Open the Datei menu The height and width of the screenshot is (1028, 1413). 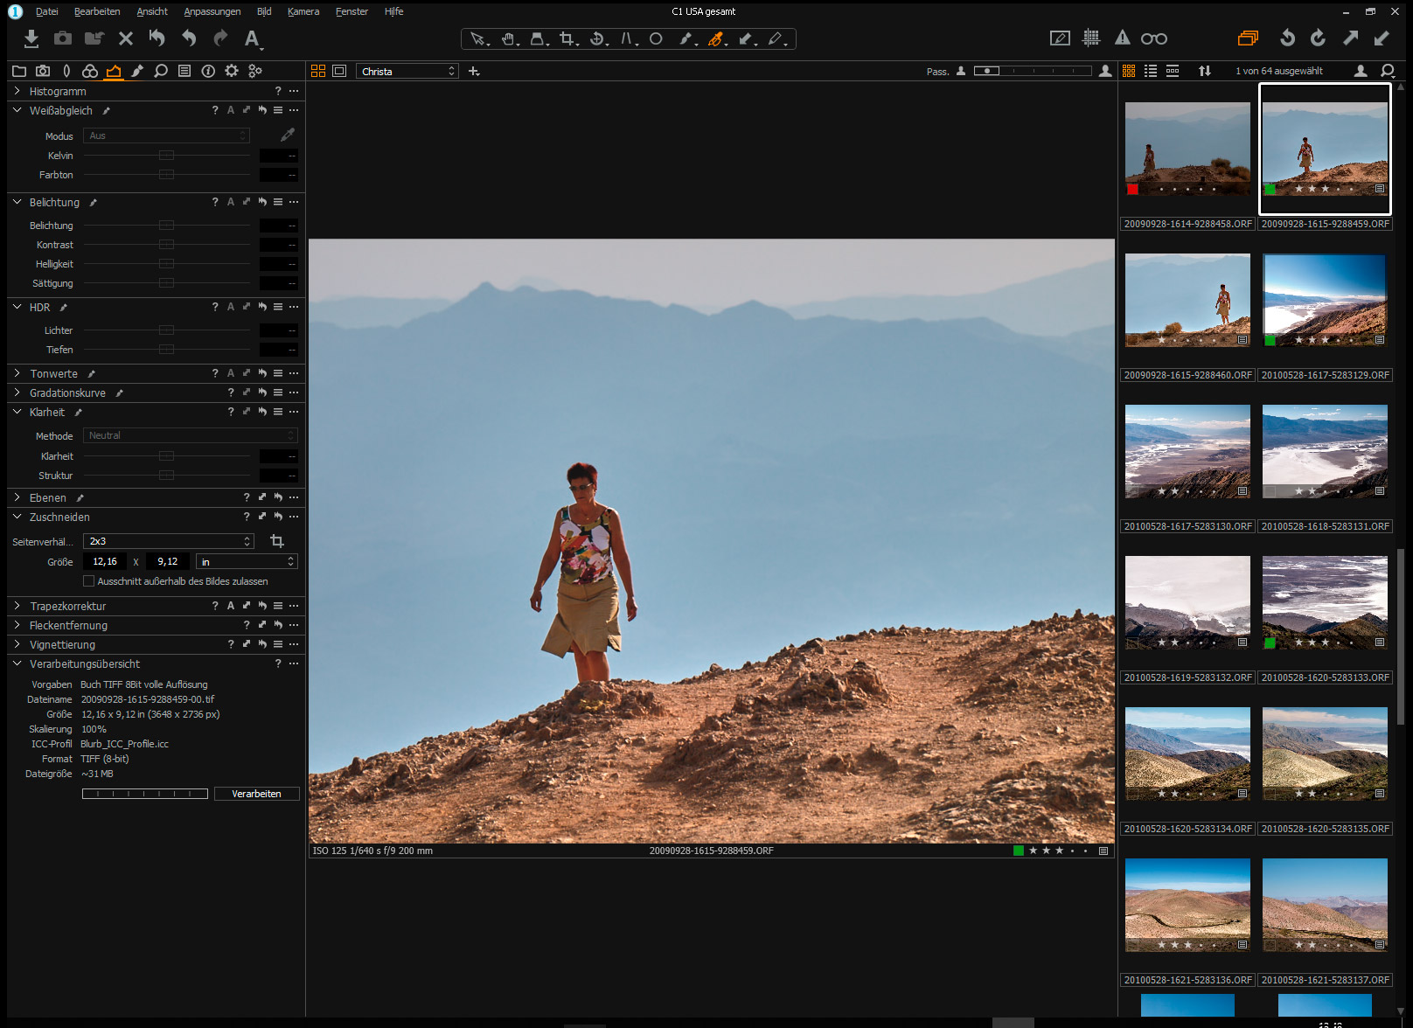(46, 11)
